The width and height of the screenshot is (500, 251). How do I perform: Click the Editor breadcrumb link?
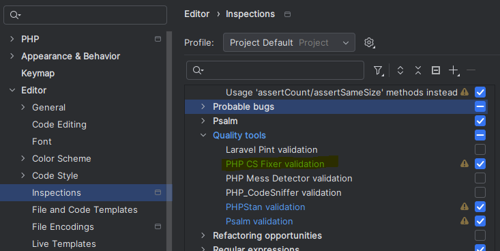tap(196, 14)
